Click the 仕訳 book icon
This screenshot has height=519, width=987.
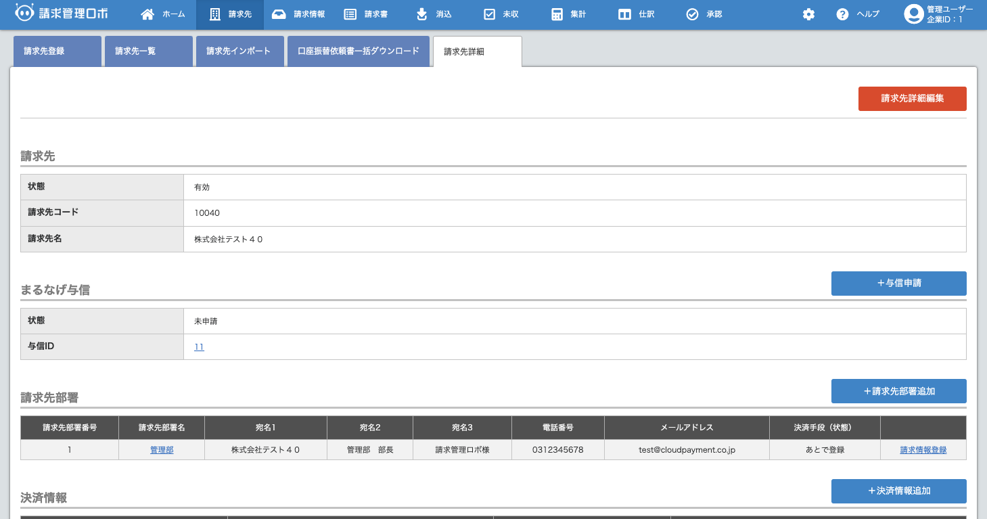[625, 14]
